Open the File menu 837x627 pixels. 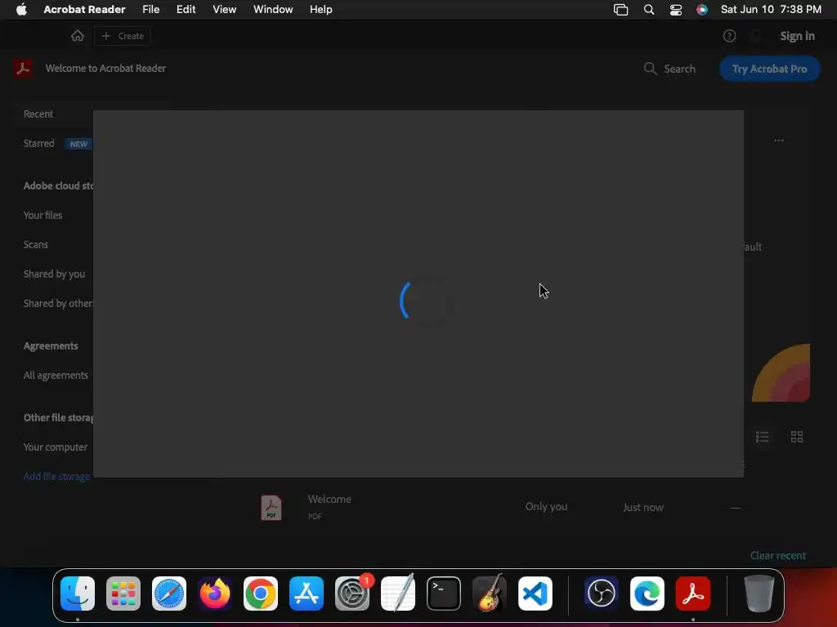tap(150, 9)
